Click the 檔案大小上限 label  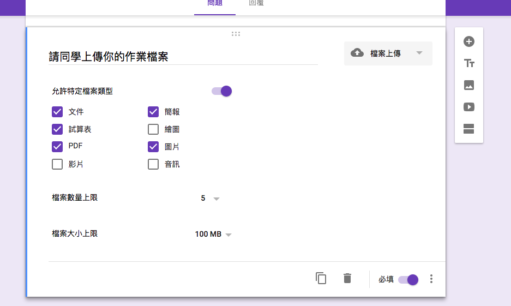pos(75,233)
